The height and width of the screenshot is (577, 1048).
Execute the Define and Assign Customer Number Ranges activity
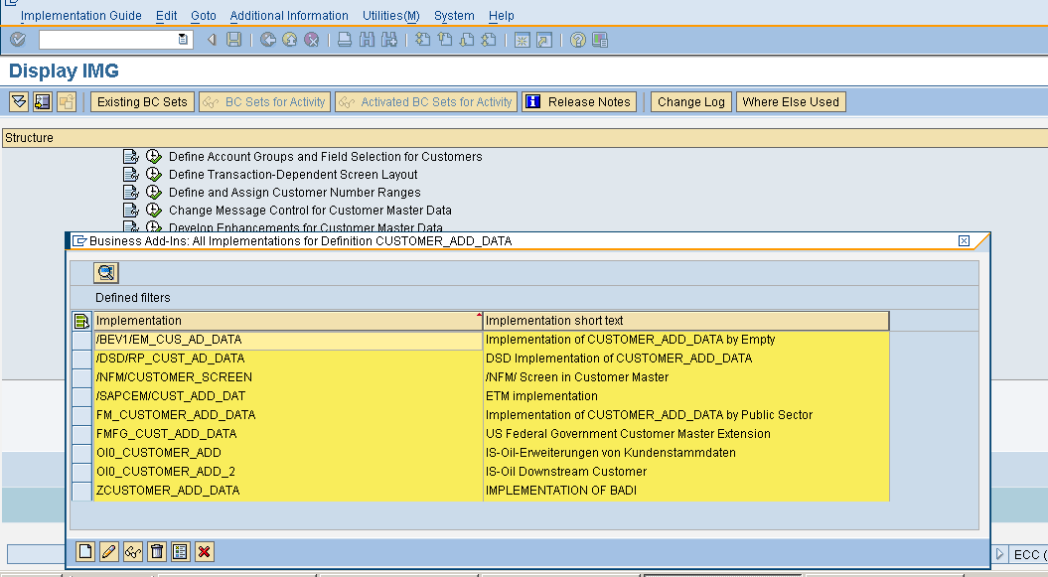pyautogui.click(x=154, y=191)
